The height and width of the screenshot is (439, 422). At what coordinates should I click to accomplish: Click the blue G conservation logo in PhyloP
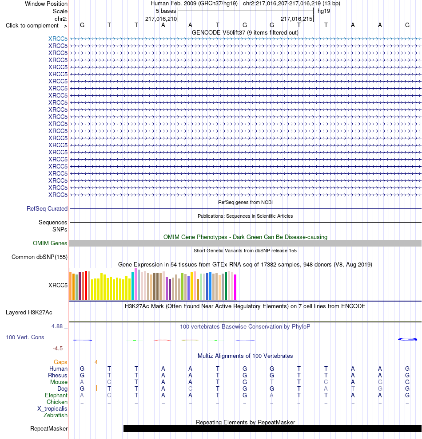[407, 339]
